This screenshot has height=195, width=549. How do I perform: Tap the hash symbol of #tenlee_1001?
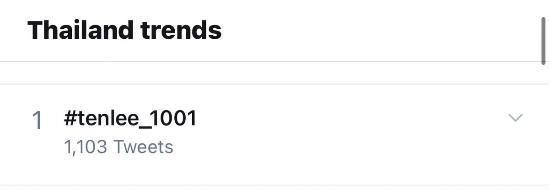[x=70, y=119]
